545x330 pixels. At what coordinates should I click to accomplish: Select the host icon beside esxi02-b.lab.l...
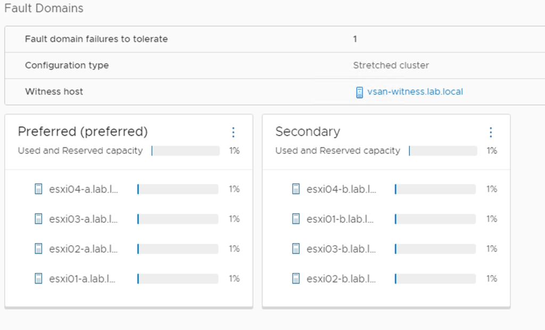pos(295,278)
